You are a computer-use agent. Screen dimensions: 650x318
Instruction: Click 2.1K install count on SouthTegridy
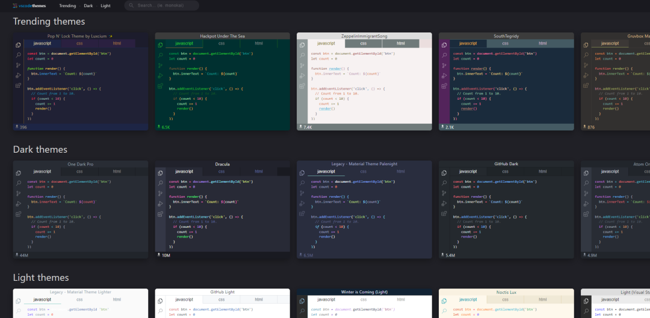tap(450, 127)
